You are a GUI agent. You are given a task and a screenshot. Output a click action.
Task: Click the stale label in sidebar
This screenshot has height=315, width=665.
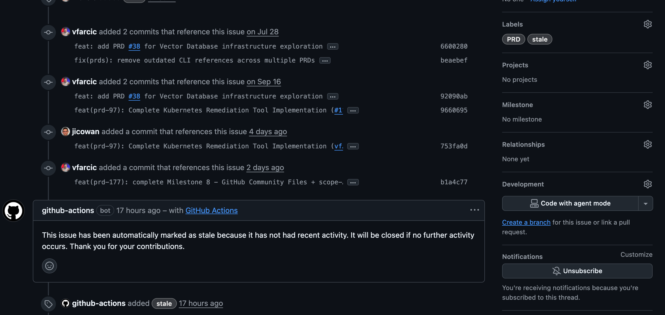pyautogui.click(x=539, y=39)
